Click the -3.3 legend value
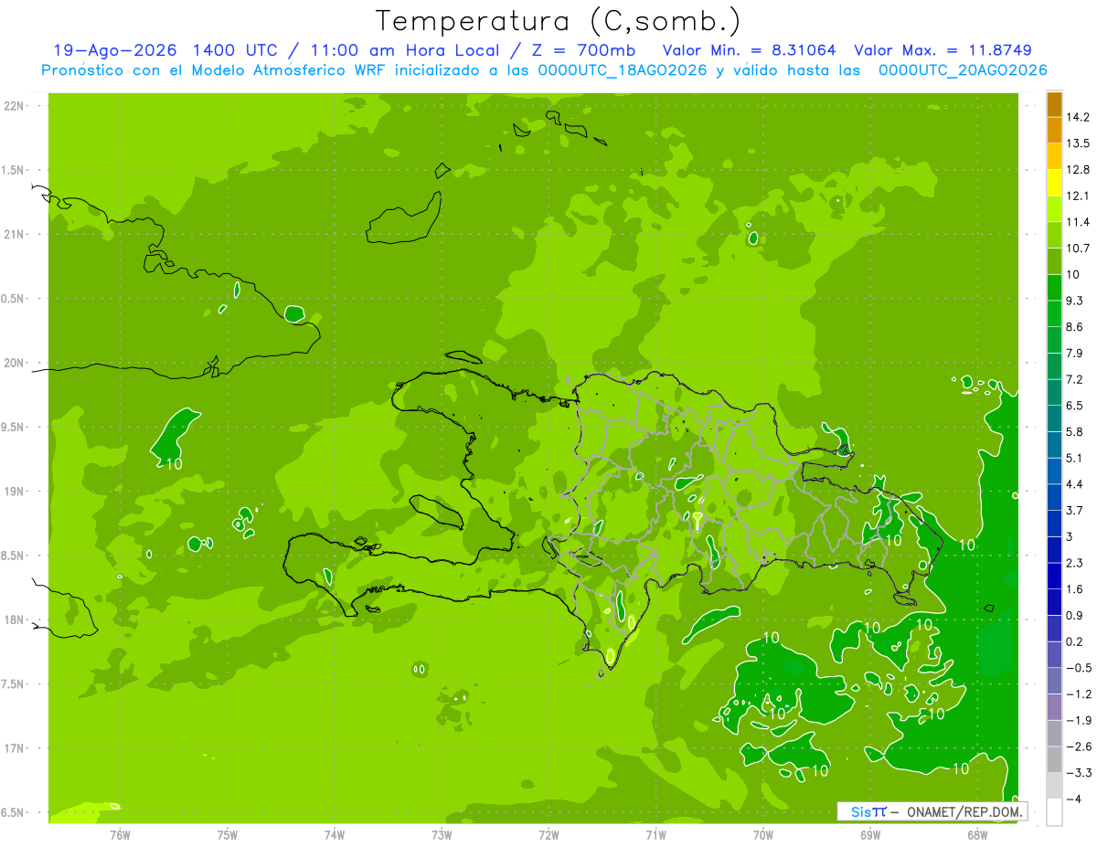Image resolution: width=1097 pixels, height=847 pixels. coord(1078,773)
